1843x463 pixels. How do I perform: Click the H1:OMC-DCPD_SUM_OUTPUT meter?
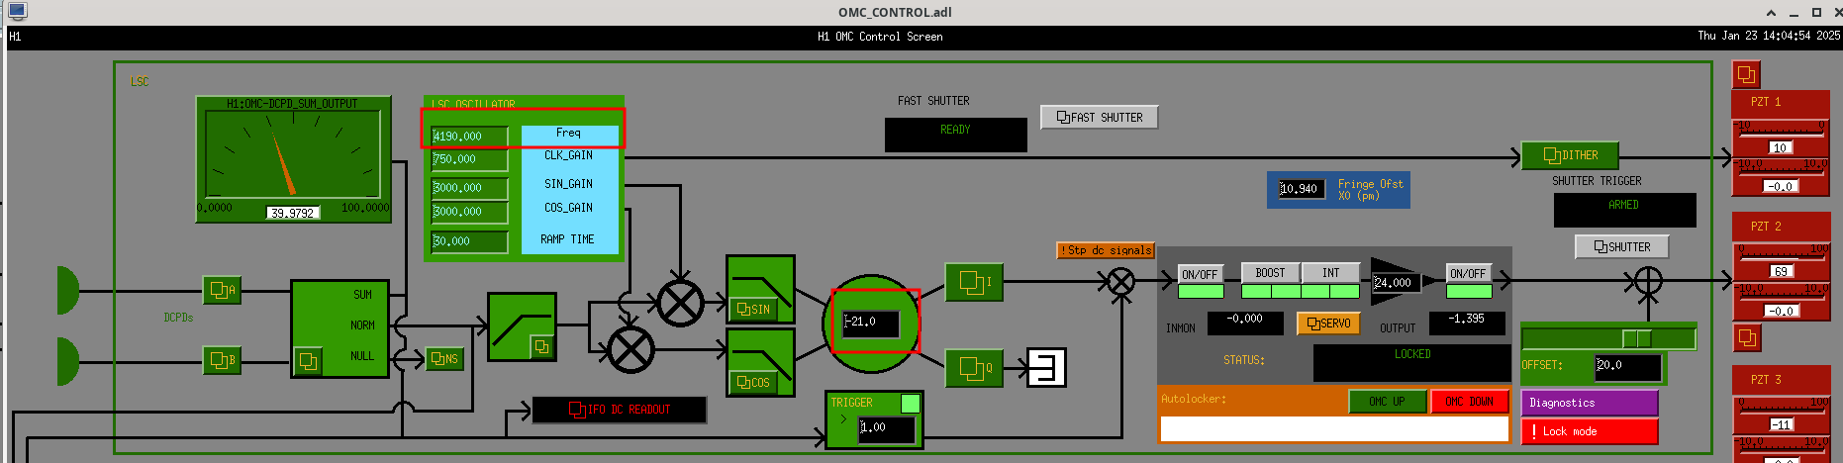[293, 159]
